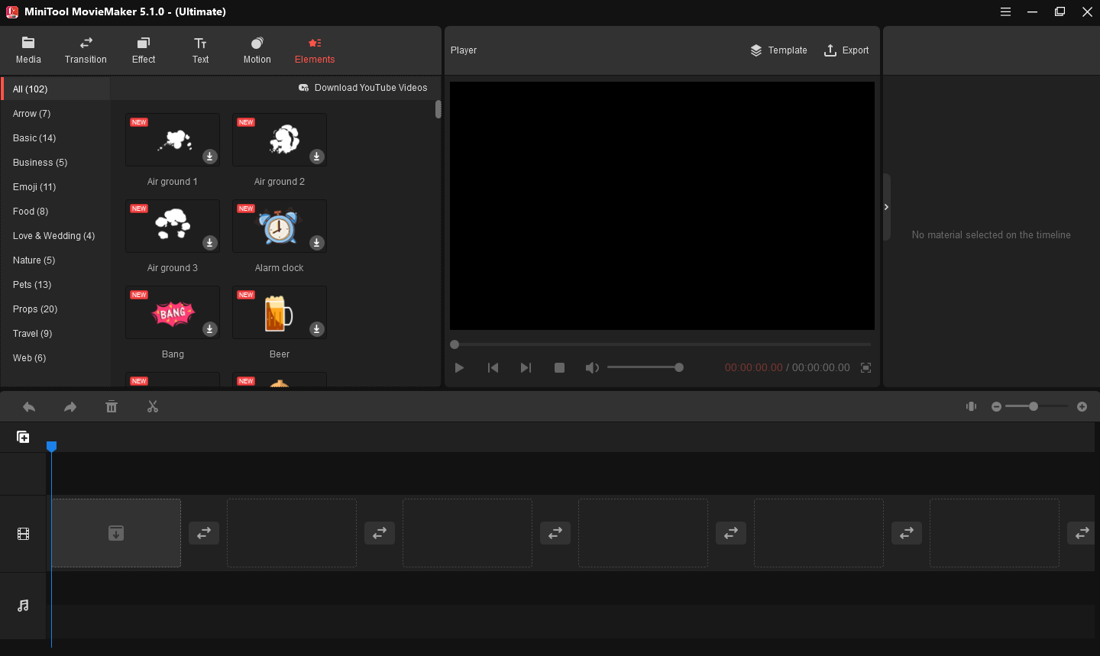This screenshot has width=1100, height=656.
Task: Download the Air ground 2 element
Action: (317, 157)
